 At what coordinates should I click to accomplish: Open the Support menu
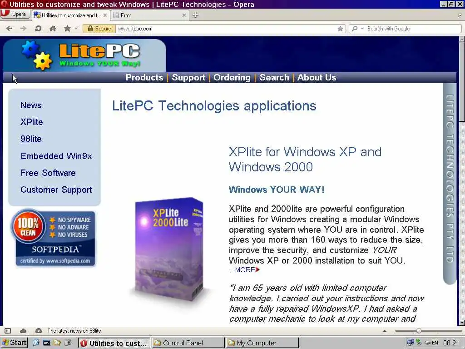(x=188, y=77)
